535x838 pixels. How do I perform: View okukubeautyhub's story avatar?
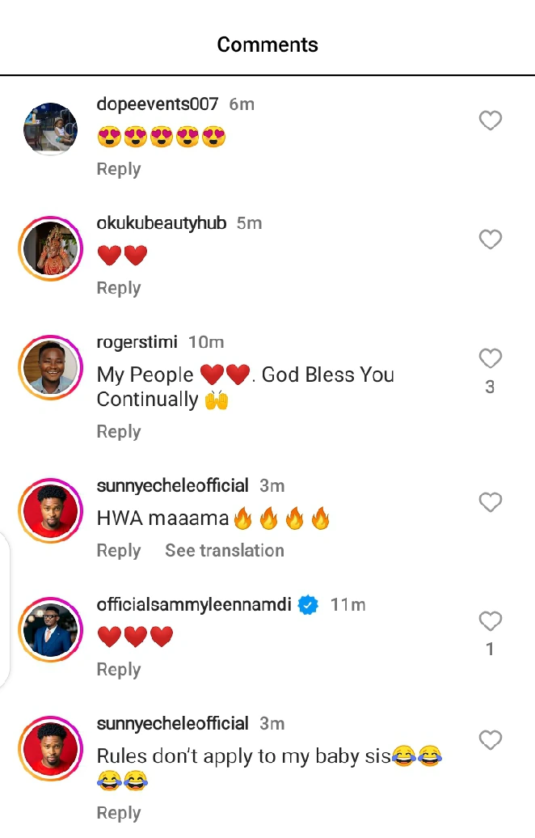(x=50, y=248)
